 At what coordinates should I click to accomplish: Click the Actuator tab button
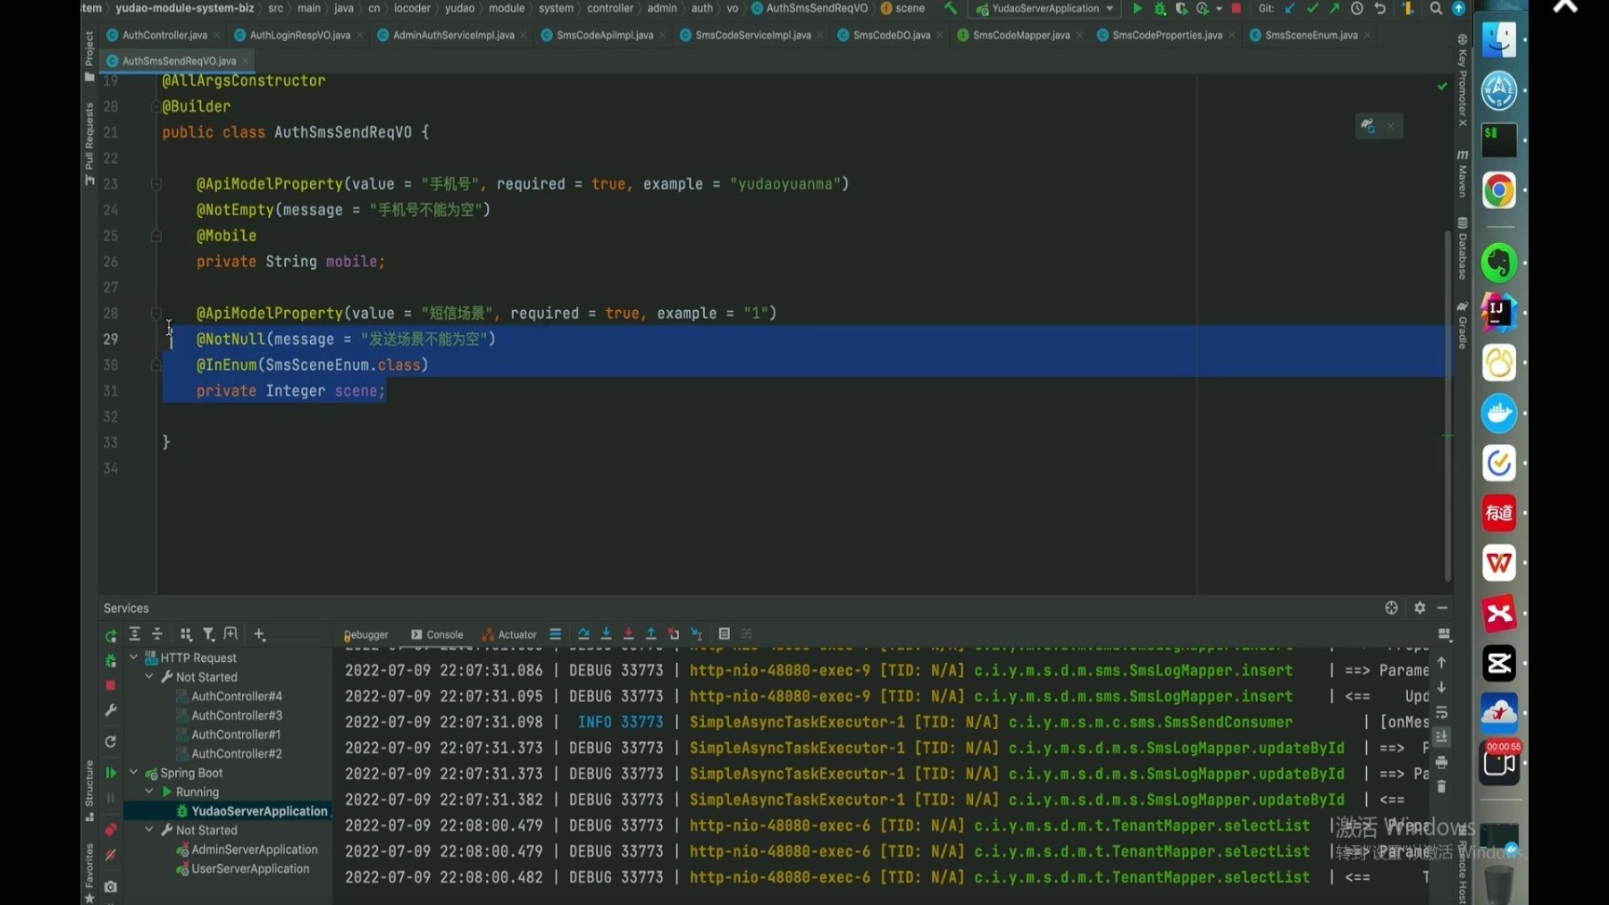click(509, 635)
